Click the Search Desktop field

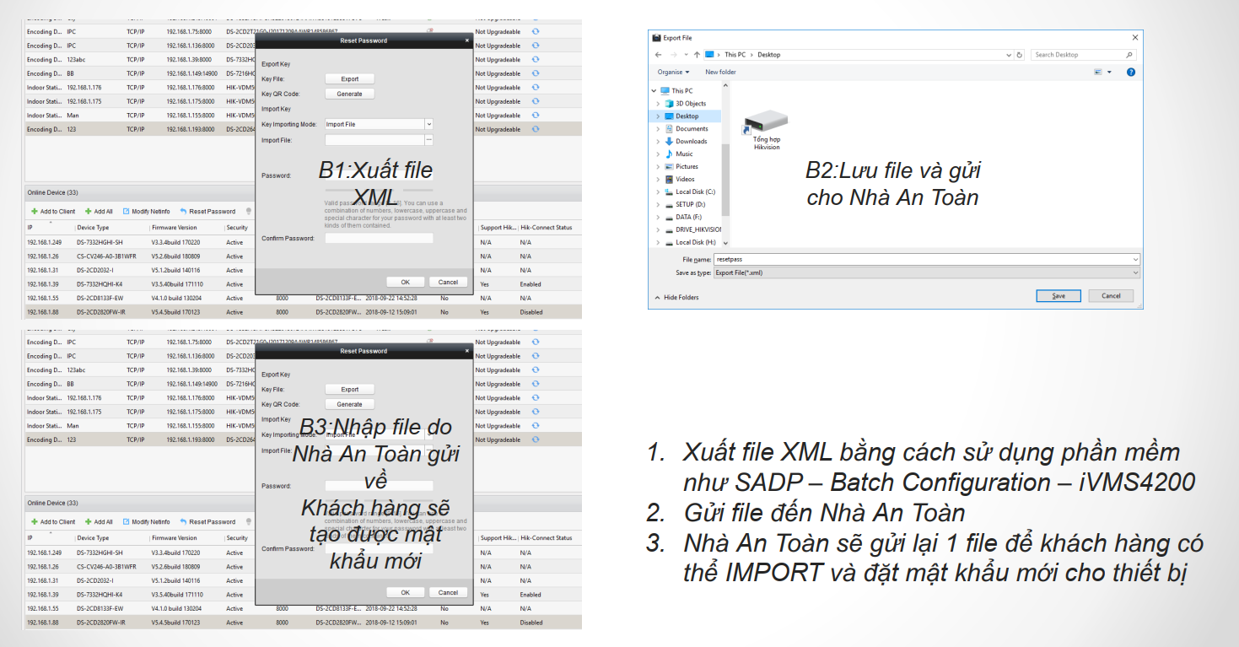pyautogui.click(x=1084, y=54)
